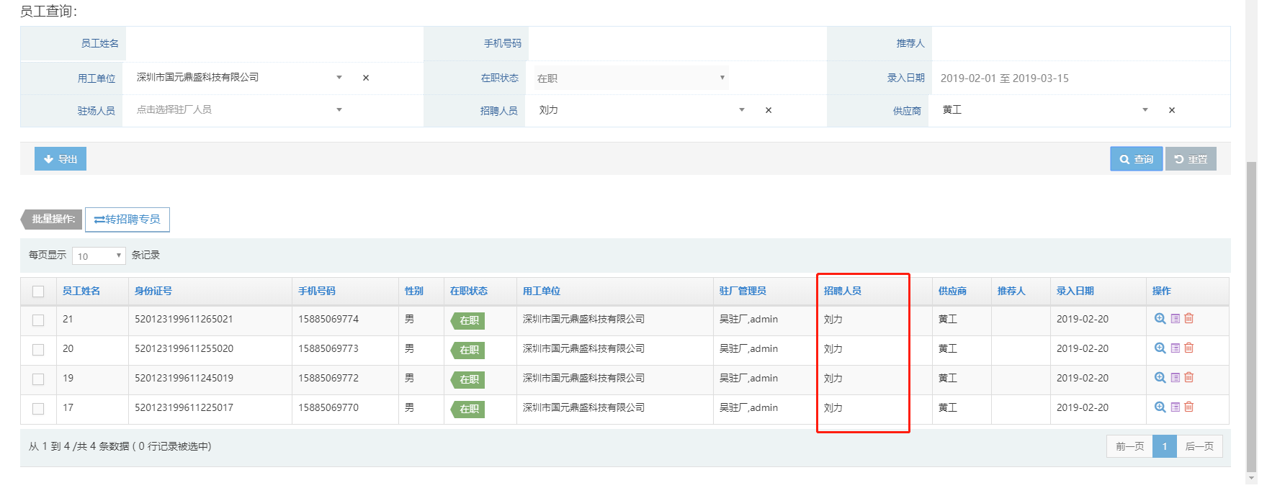The height and width of the screenshot is (488, 1267).
Task: Click the magnifier view icon for employee 21
Action: (x=1160, y=319)
